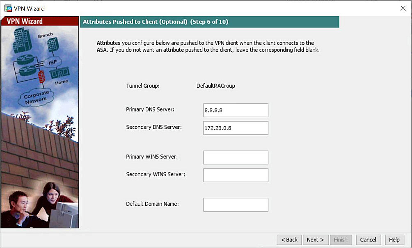Viewport: 412px width, 248px height.
Task: Click the Secondary WINS Server input box
Action: coord(235,175)
